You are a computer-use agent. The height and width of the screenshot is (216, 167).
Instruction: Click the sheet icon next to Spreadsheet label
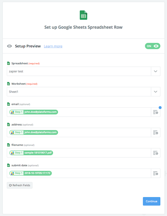(9, 63)
